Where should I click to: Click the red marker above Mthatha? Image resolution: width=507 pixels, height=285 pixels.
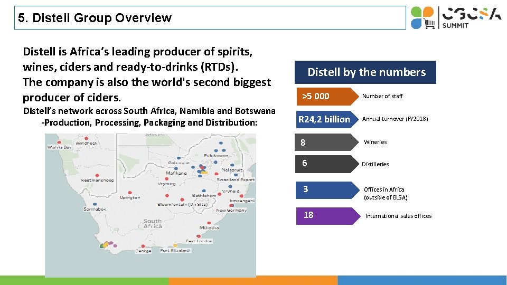209,223
